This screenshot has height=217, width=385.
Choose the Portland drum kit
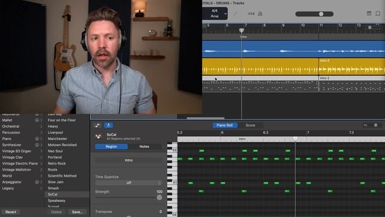[55, 157]
